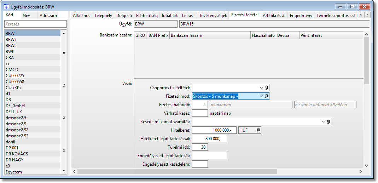The width and height of the screenshot is (378, 183).
Task: Select DE_GmbH in the customer list
Action: [x=33, y=106]
